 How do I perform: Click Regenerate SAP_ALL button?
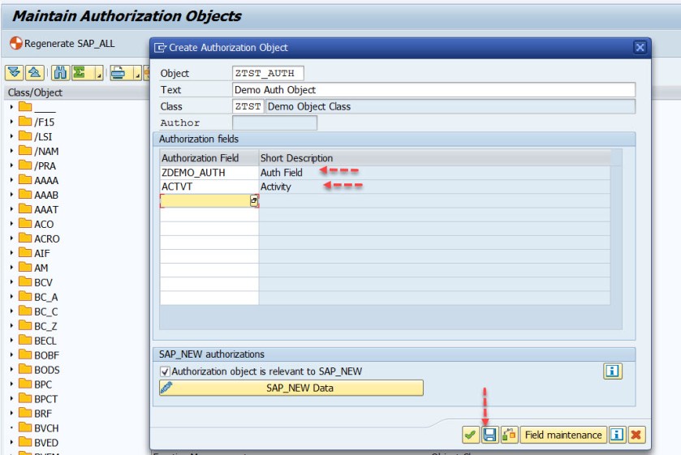click(62, 44)
